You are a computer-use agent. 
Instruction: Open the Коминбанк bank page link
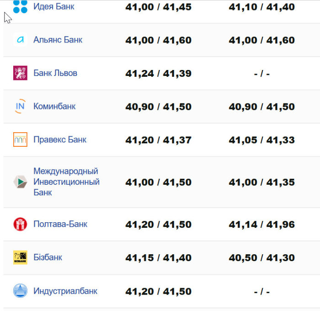tap(54, 107)
